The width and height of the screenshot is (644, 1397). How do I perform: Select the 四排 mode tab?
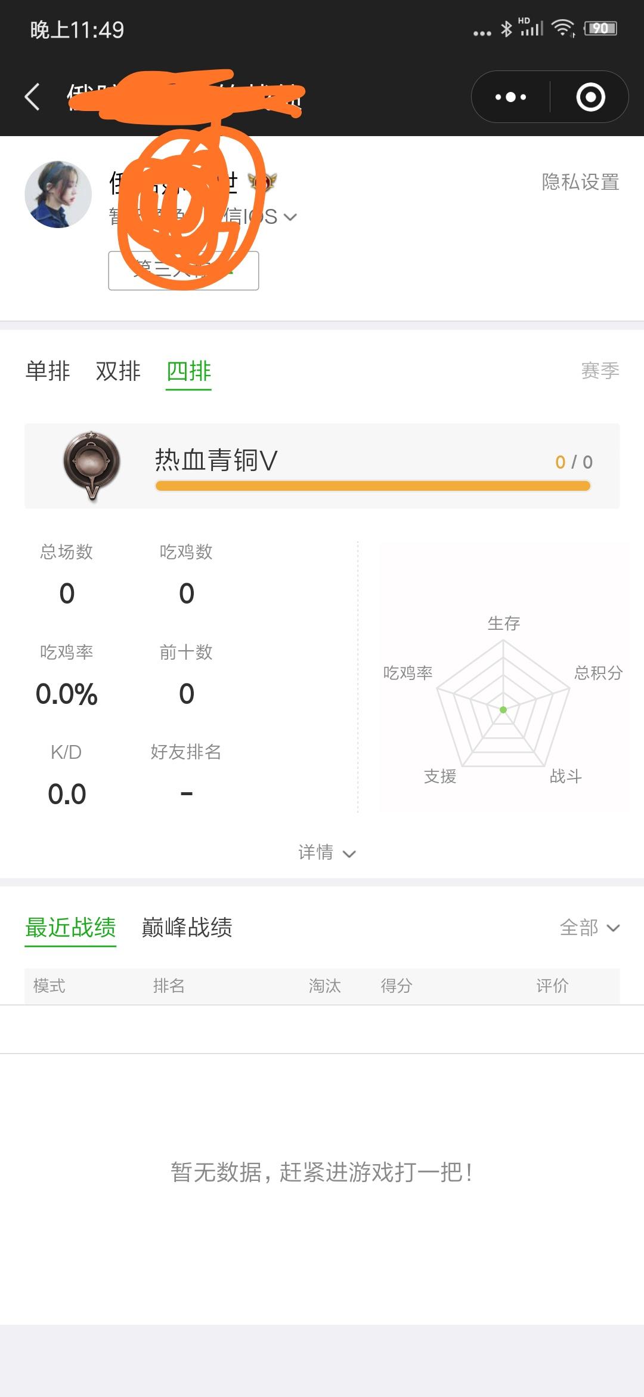point(188,372)
